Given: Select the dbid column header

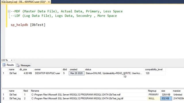Looking at the screenshot, I should (65, 70).
